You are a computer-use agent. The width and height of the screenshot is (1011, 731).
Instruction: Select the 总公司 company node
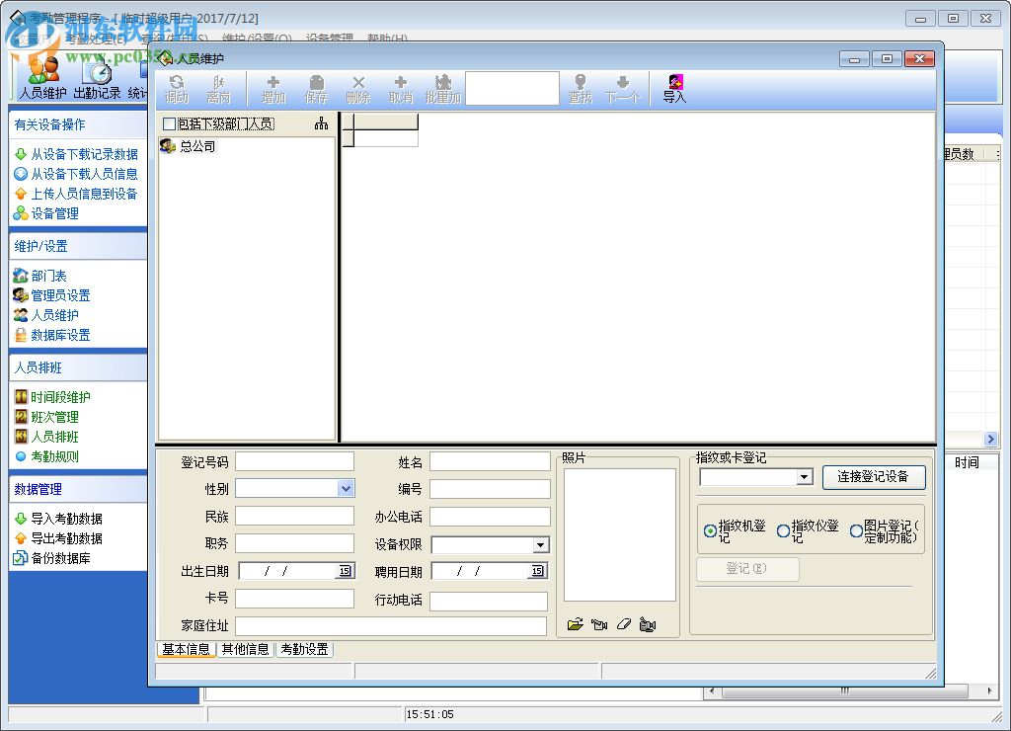click(x=196, y=146)
